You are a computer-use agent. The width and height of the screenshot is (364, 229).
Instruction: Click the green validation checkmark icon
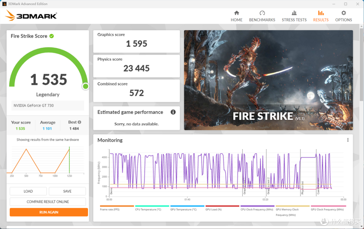[x=52, y=36]
